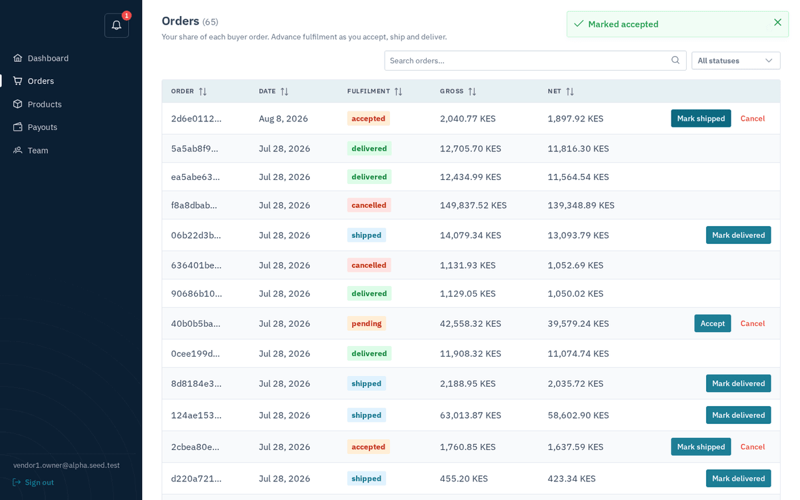Viewport: 800px width, 500px height.
Task: Click net amount 1,050.02 KES
Action: (x=575, y=293)
